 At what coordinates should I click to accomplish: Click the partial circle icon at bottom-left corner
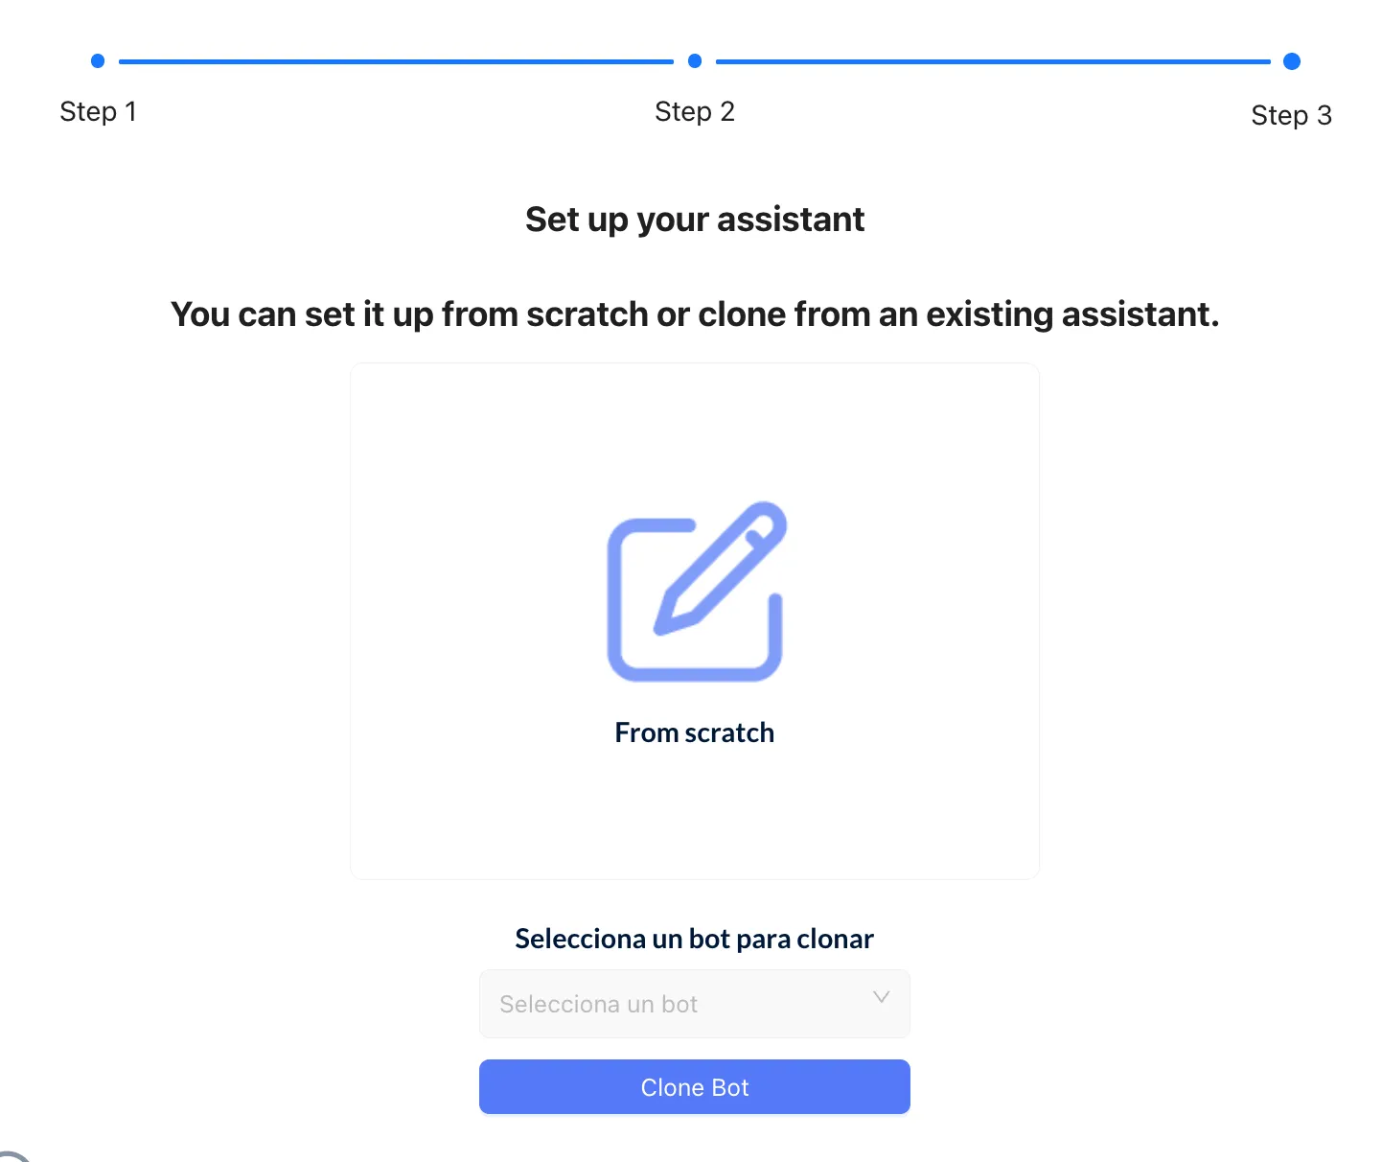click(x=14, y=1156)
